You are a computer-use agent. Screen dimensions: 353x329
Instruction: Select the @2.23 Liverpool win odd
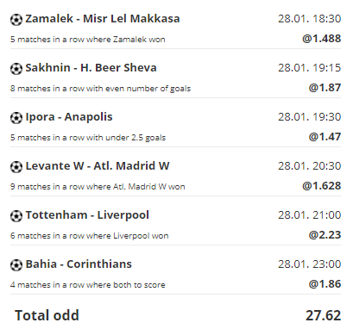coord(325,235)
